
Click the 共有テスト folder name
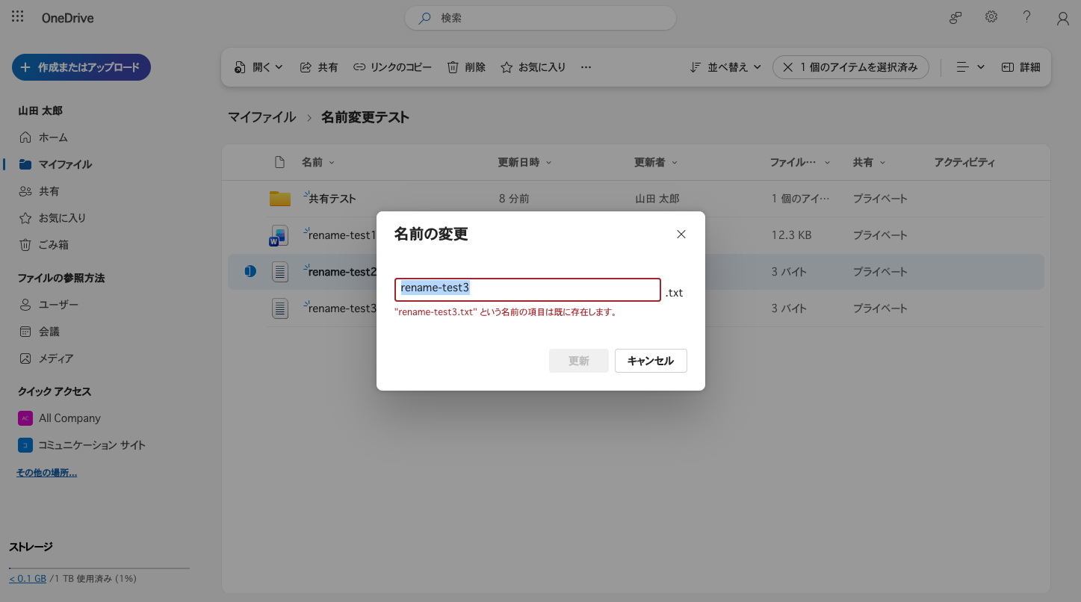(x=332, y=199)
